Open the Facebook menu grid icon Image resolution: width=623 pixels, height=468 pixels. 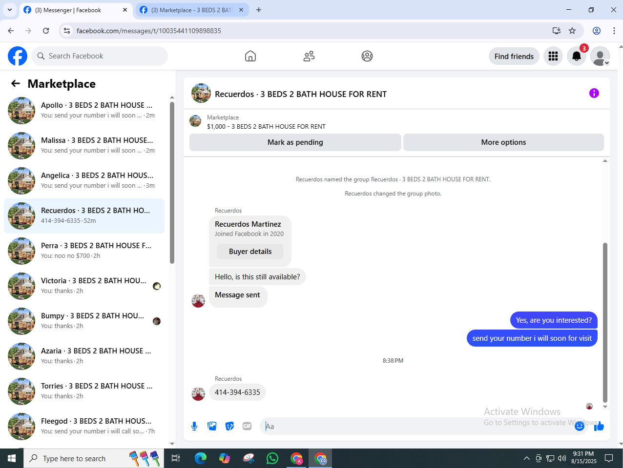(553, 56)
